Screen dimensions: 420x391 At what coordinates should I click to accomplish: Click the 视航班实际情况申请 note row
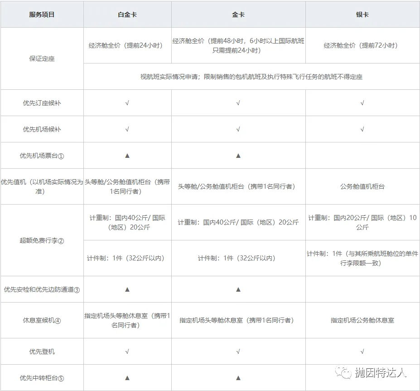(251, 77)
